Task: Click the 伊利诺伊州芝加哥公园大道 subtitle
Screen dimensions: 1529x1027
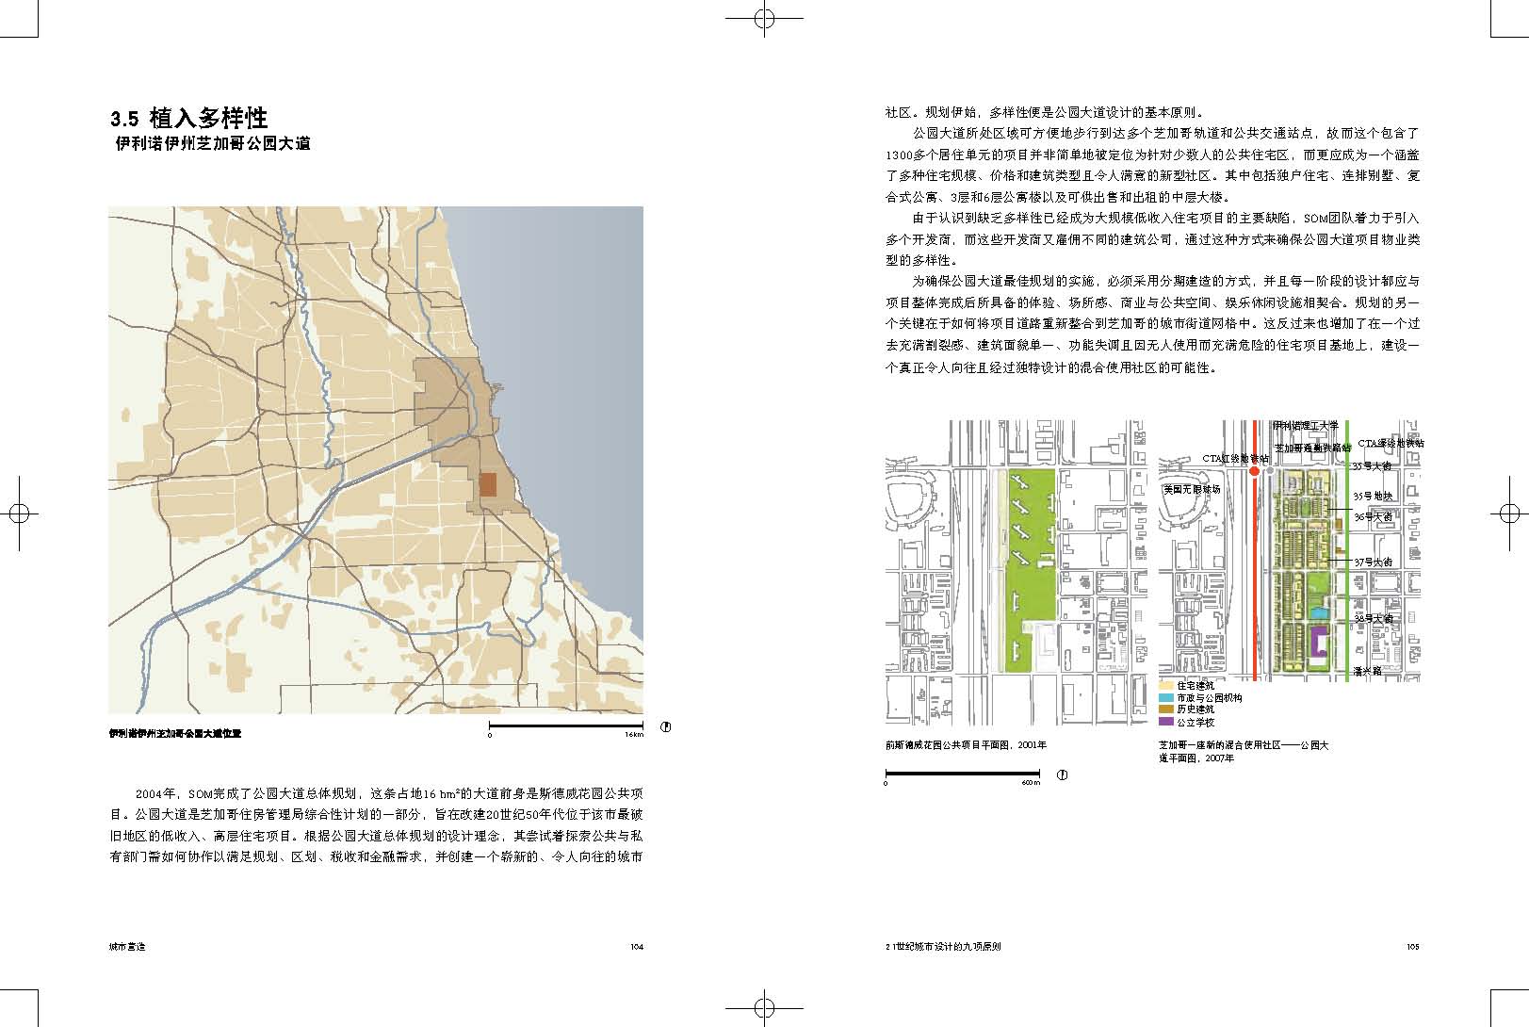Action: pyautogui.click(x=212, y=144)
